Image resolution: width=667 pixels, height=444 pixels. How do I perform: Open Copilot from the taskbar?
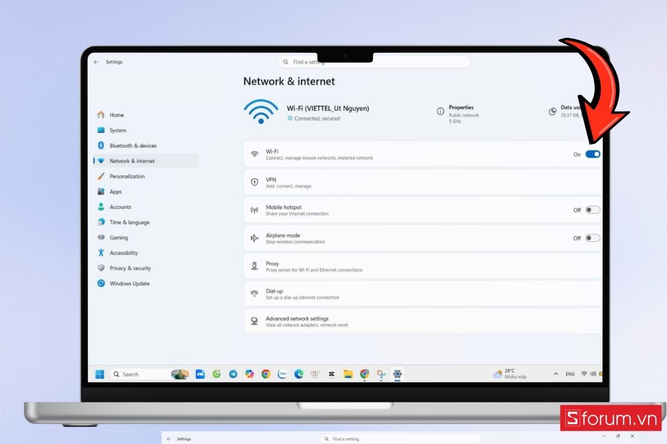250,374
